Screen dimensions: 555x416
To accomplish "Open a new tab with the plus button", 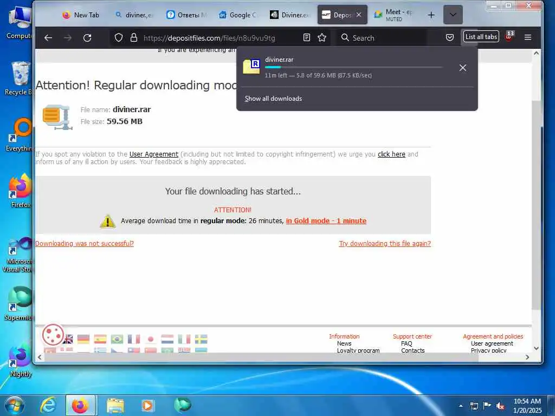I will click(431, 15).
